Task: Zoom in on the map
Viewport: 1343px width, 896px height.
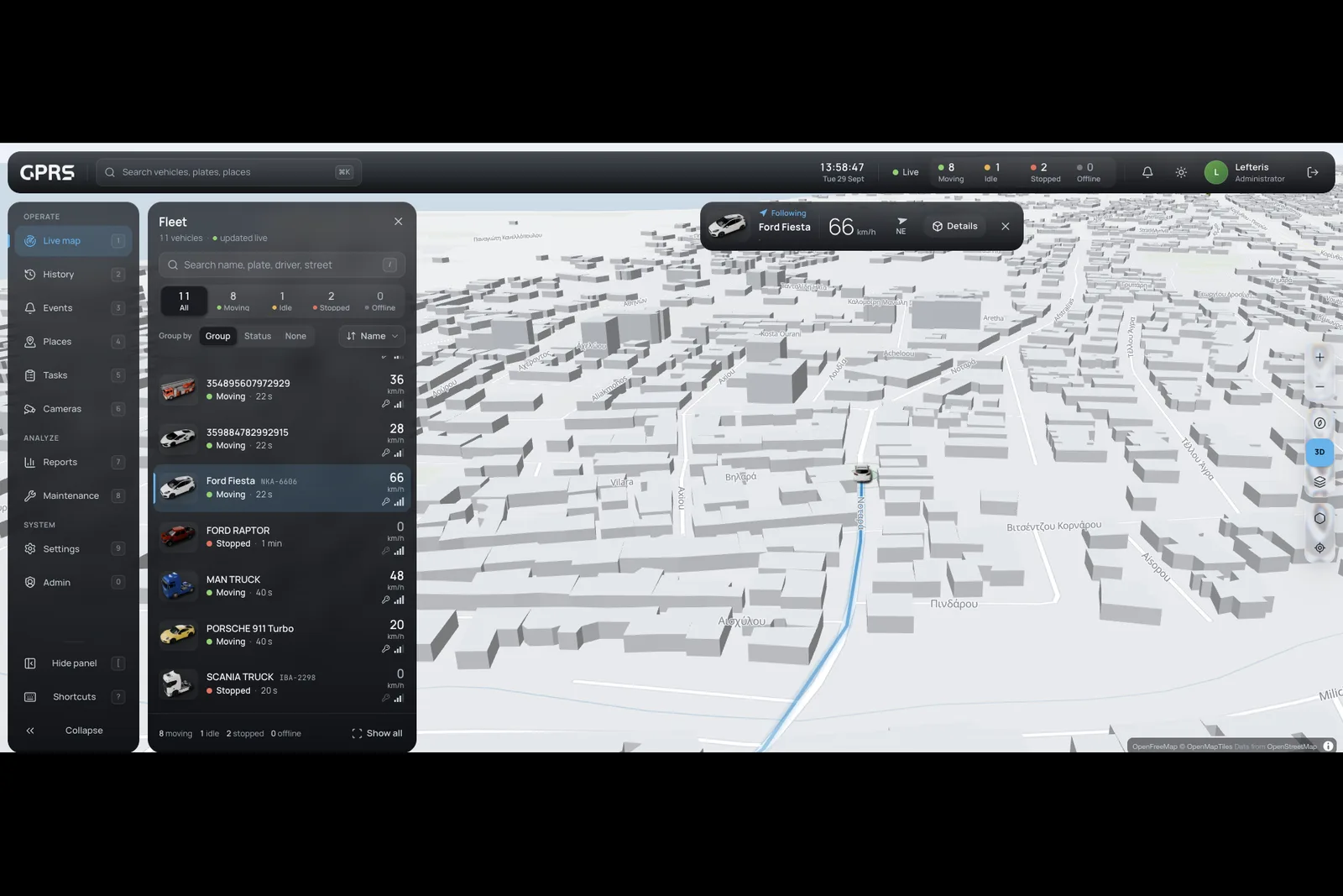Action: click(1319, 357)
